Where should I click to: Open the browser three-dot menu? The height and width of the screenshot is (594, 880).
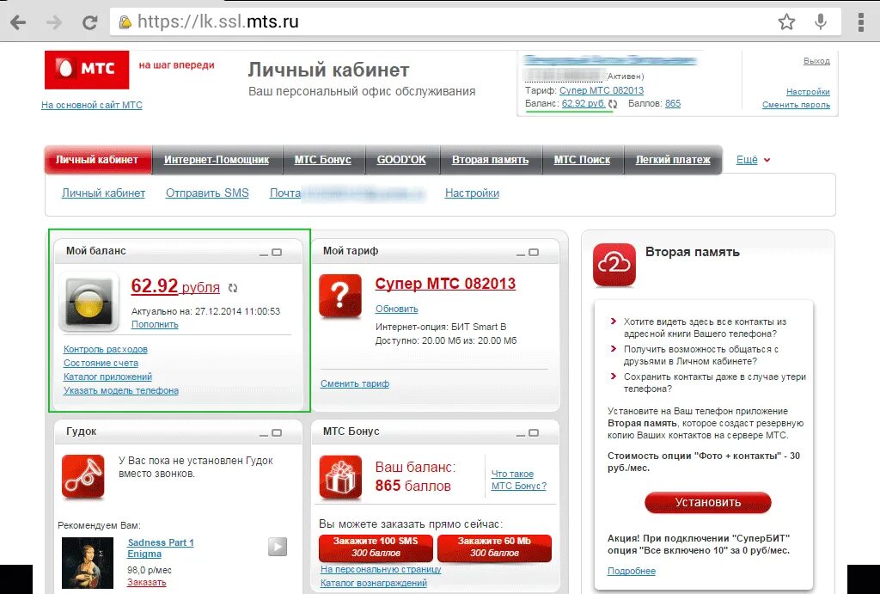[861, 21]
